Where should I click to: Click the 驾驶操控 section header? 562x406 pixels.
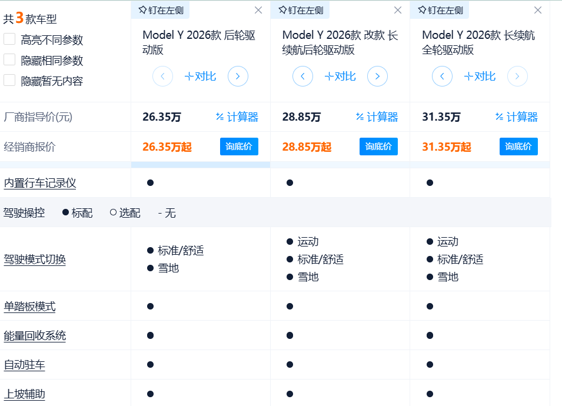(24, 213)
